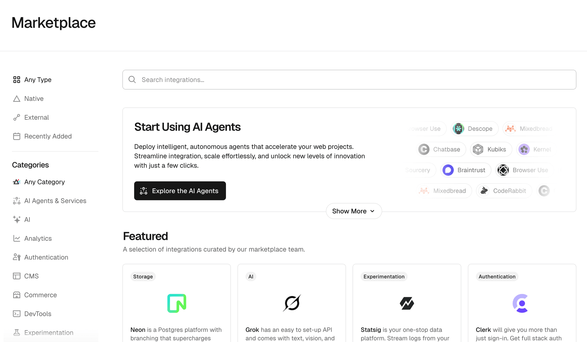Select Recently Added filter
This screenshot has width=587, height=342.
tap(48, 136)
